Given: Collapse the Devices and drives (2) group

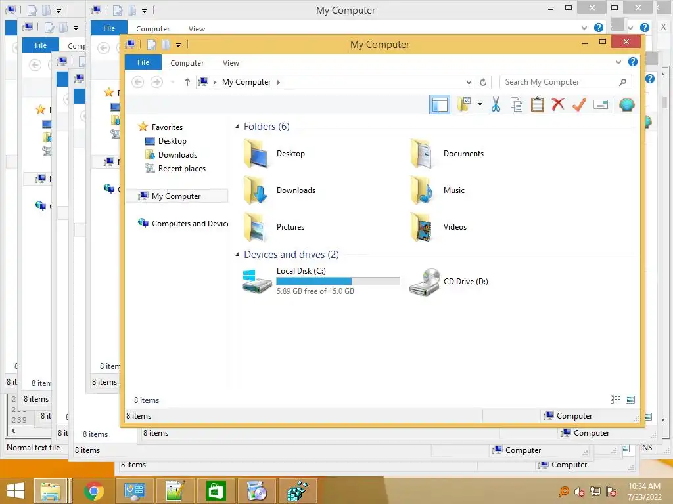Looking at the screenshot, I should pyautogui.click(x=237, y=255).
